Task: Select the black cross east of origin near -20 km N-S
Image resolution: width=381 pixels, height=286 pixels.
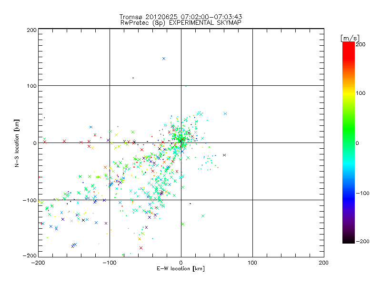Action: (224, 155)
